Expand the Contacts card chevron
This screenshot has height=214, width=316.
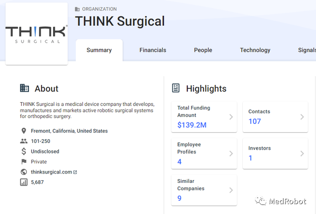tap(302, 117)
